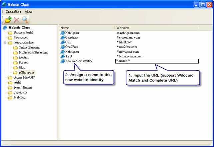Click the *.tvbpayvision.com website cell
The image size is (214, 147).
pos(130,56)
